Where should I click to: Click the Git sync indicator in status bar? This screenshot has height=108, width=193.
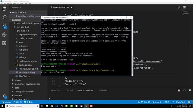[17, 102]
